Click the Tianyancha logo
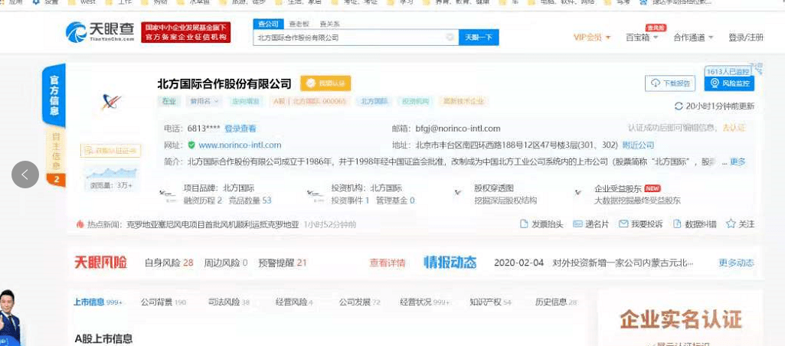785x346 pixels. point(99,31)
